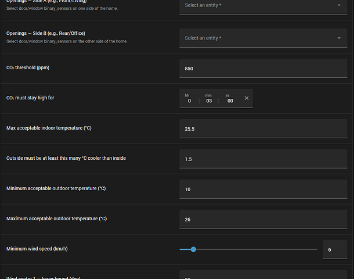Click Side A description about one side of home

(62, 9)
